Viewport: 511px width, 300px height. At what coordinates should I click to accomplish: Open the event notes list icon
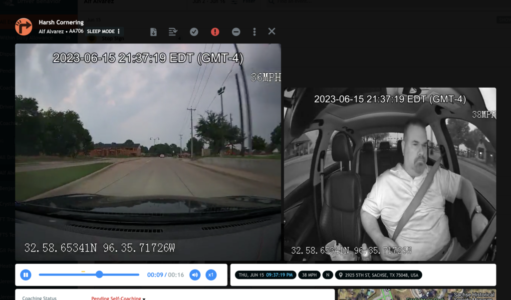173,31
